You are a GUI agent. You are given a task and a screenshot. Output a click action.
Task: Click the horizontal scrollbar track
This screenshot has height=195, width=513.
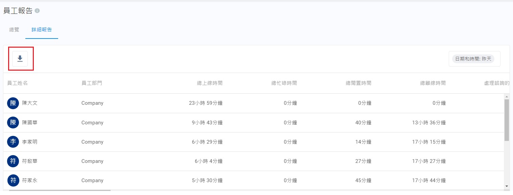(271, 190)
